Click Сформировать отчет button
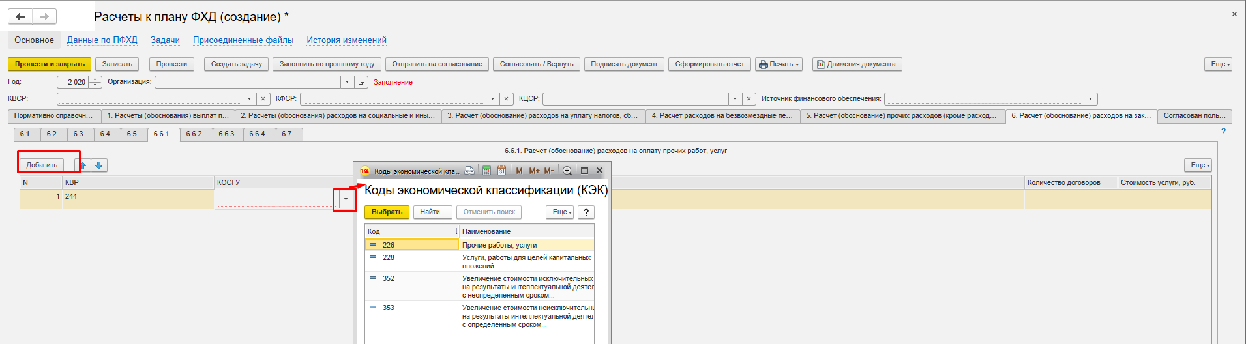This screenshot has width=1246, height=344. point(709,64)
